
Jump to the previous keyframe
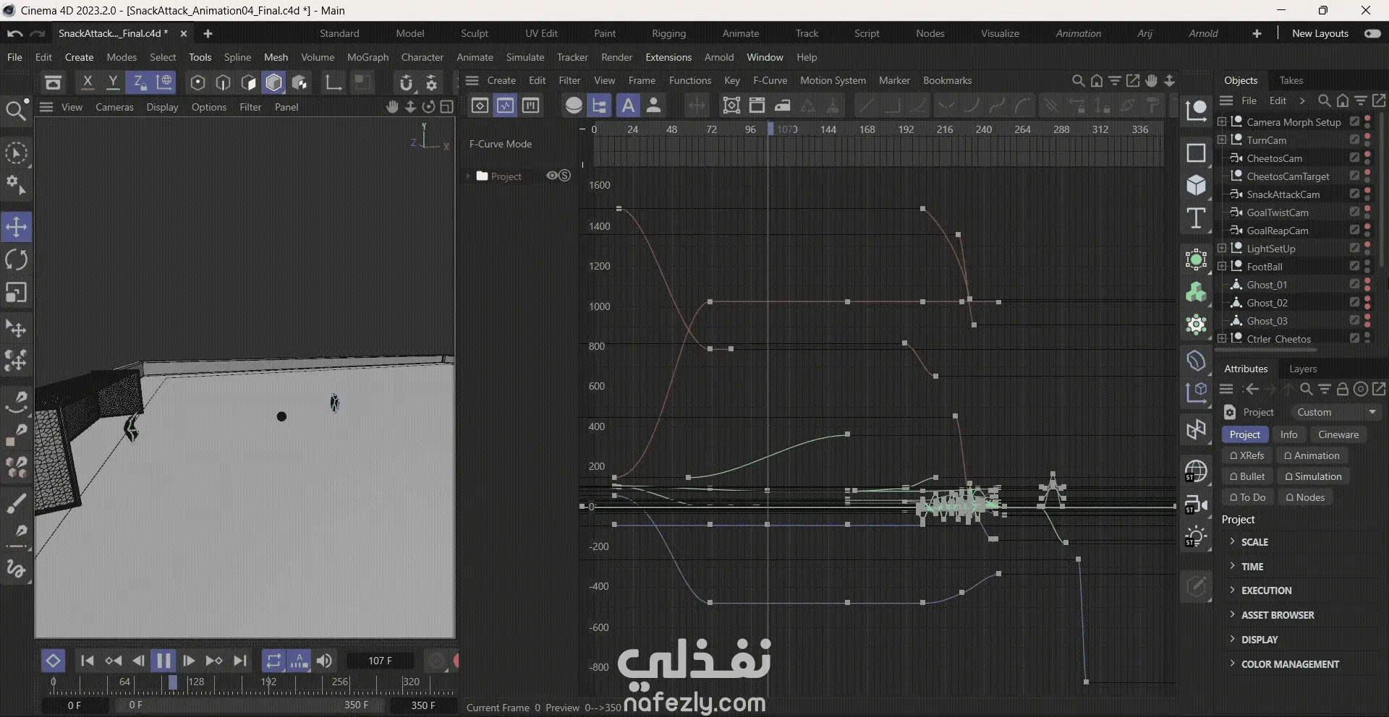pyautogui.click(x=113, y=661)
